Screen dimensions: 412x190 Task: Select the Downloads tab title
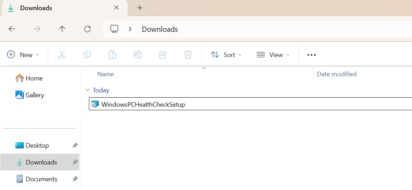(x=36, y=8)
